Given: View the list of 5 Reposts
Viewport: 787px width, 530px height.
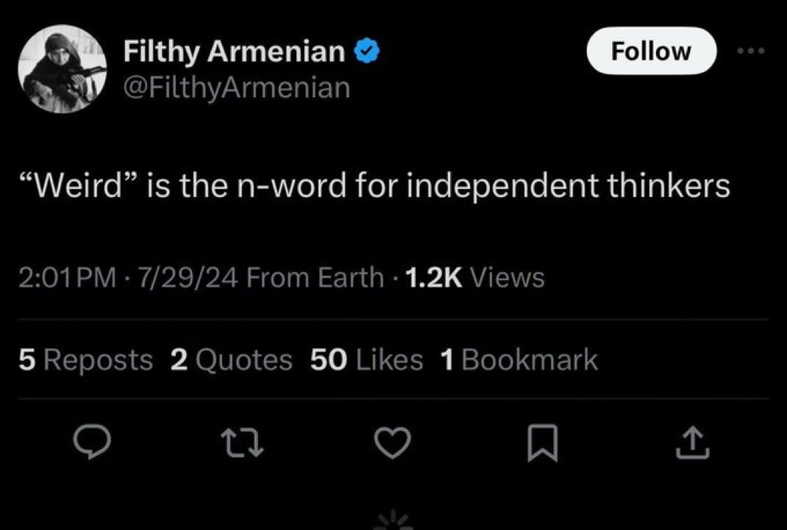Looking at the screenshot, I should (x=85, y=360).
